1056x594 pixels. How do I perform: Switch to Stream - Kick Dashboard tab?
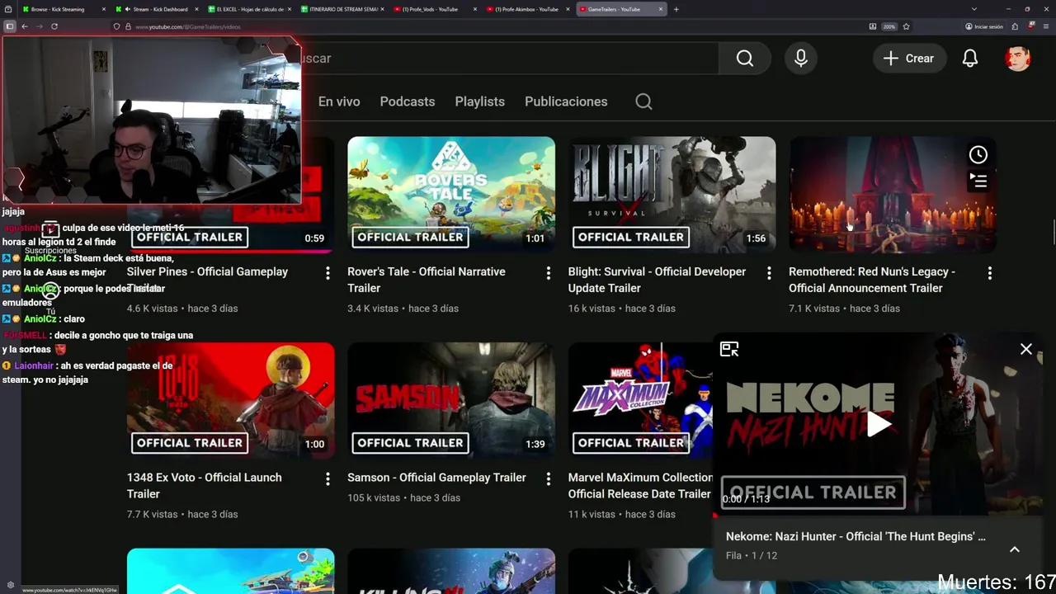158,9
